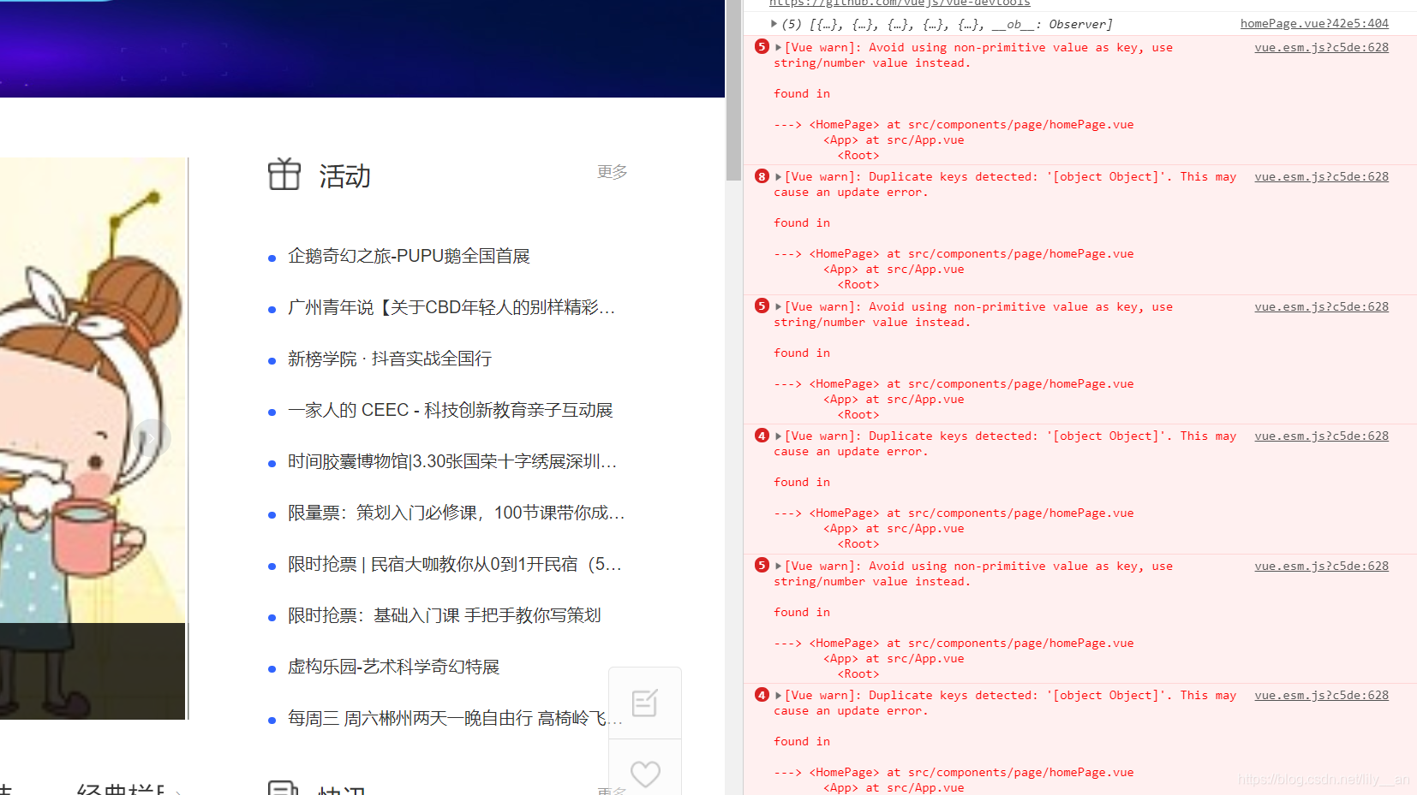Expand the logged array (5) entry

click(x=774, y=24)
